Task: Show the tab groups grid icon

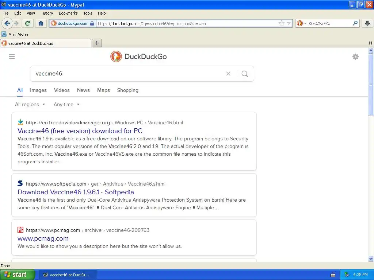Action: click(x=370, y=43)
